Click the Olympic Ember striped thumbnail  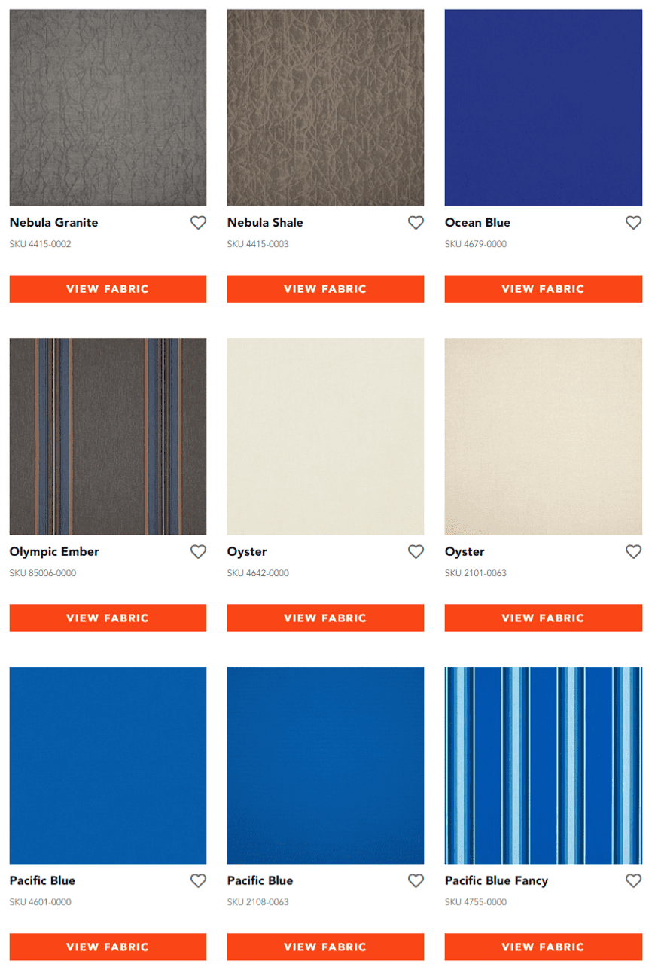pos(108,437)
